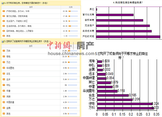Select option text 首付比例高,贷款利率高

pyautogui.click(x=17, y=16)
